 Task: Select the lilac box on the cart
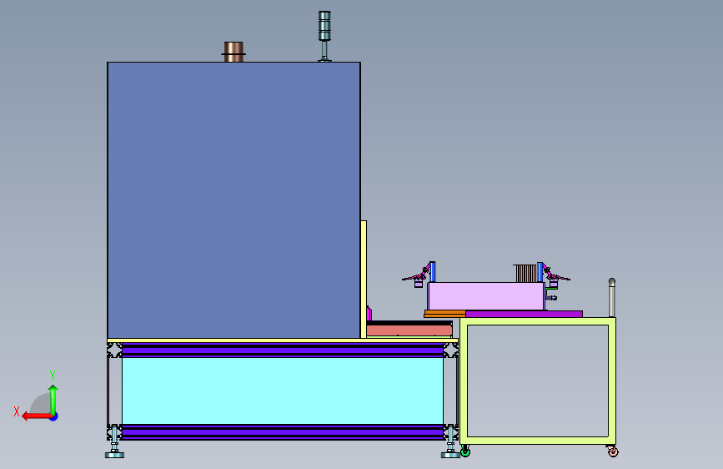(485, 296)
